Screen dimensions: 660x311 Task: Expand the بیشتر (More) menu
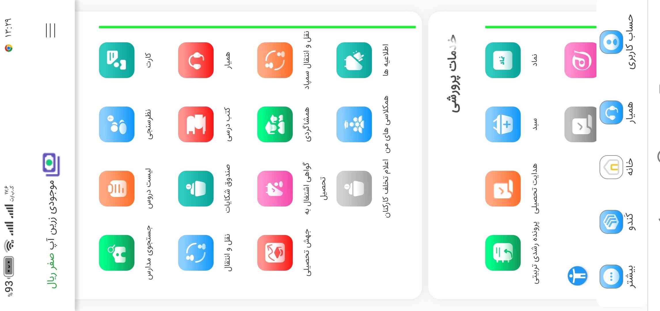pyautogui.click(x=610, y=276)
